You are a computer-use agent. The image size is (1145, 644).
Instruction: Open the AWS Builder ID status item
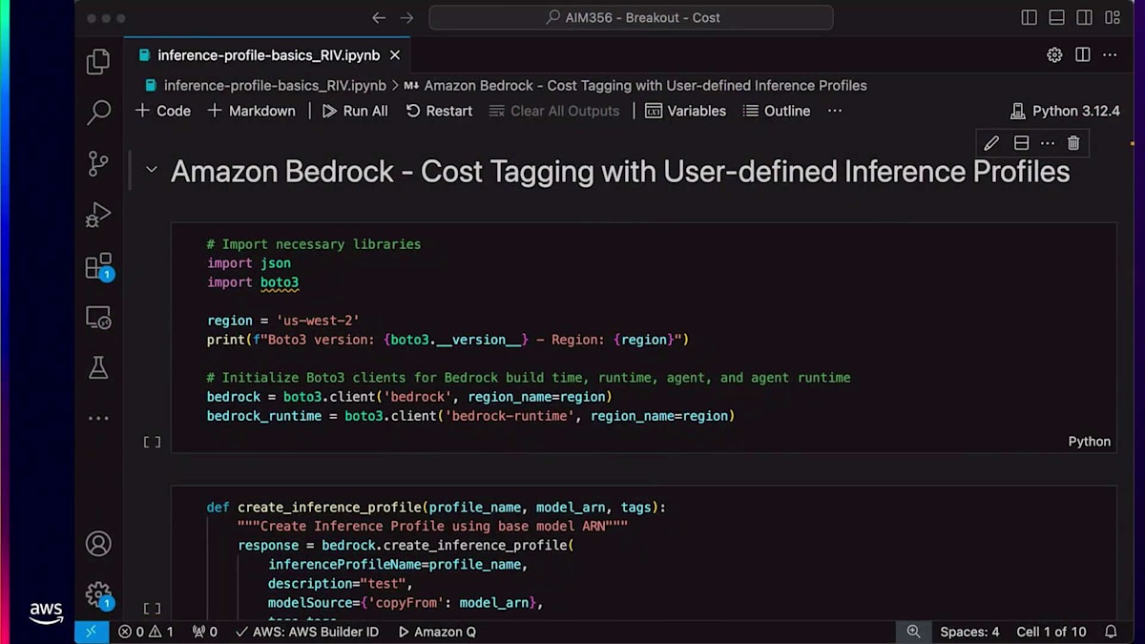pos(307,632)
